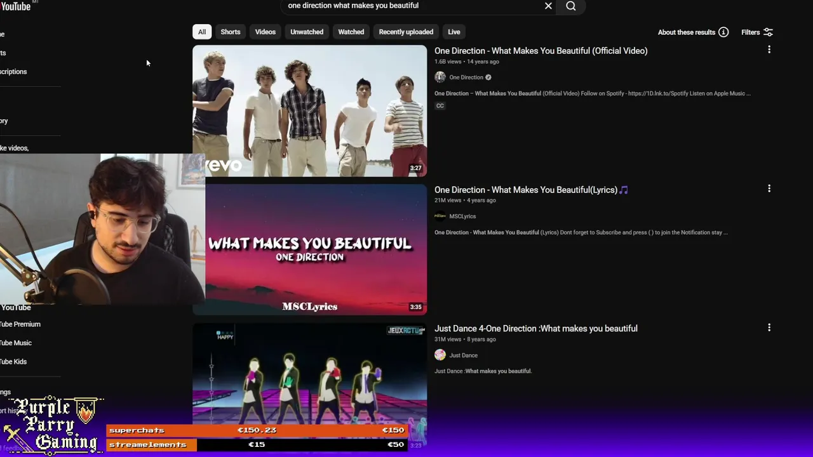Click the Filters button label

click(751, 32)
